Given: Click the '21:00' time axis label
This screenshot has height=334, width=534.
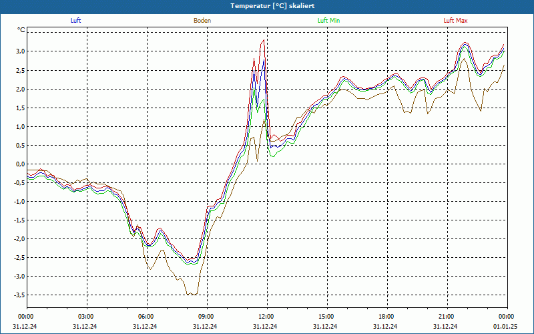Looking at the screenshot, I should pos(447,317).
